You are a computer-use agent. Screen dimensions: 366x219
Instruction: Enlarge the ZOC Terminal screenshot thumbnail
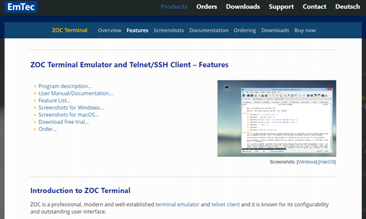(277, 118)
